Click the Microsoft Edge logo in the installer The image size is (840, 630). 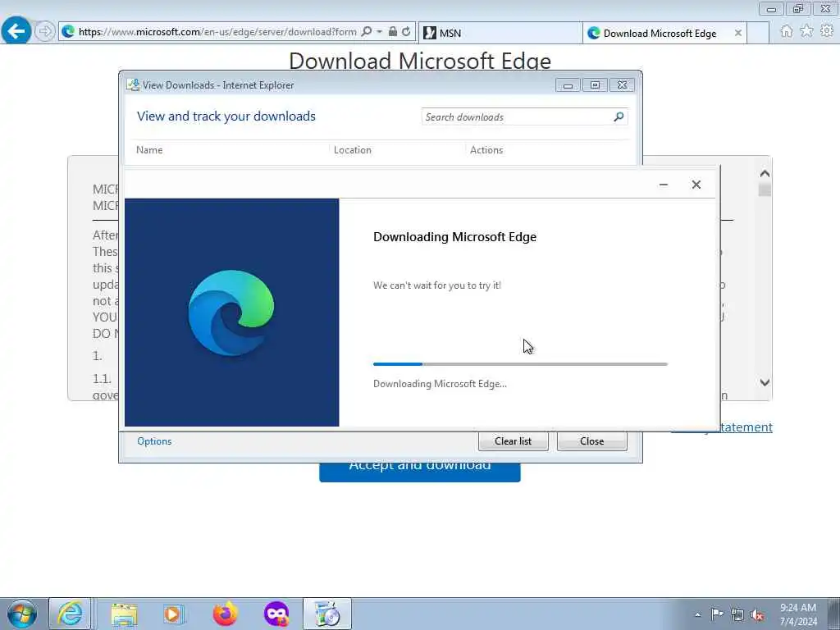[x=231, y=313]
